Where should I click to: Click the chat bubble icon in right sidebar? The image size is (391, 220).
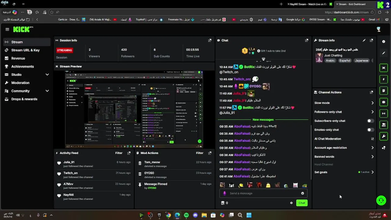click(384, 102)
